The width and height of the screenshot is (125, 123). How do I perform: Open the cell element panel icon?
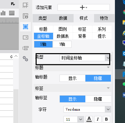26,5
